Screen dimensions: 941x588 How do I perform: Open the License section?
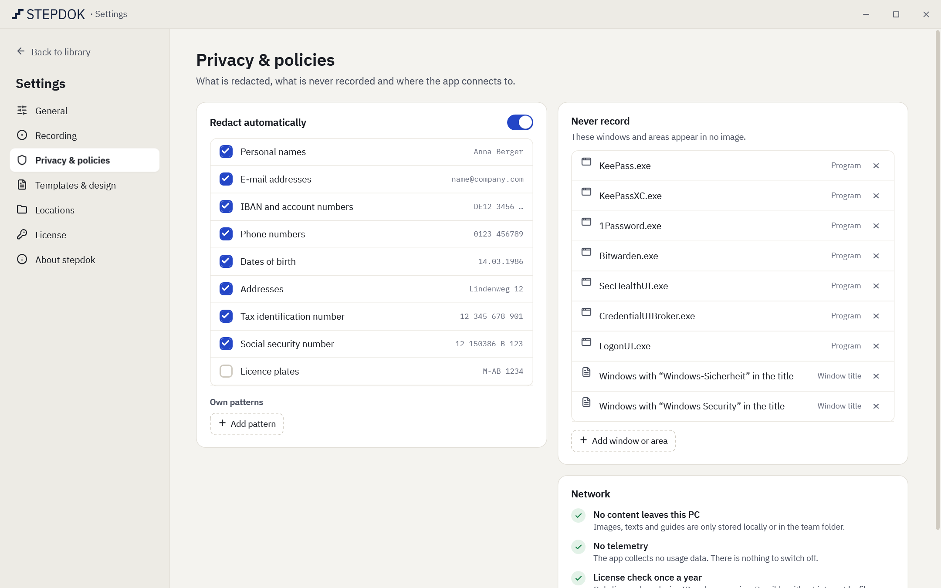pos(85,235)
